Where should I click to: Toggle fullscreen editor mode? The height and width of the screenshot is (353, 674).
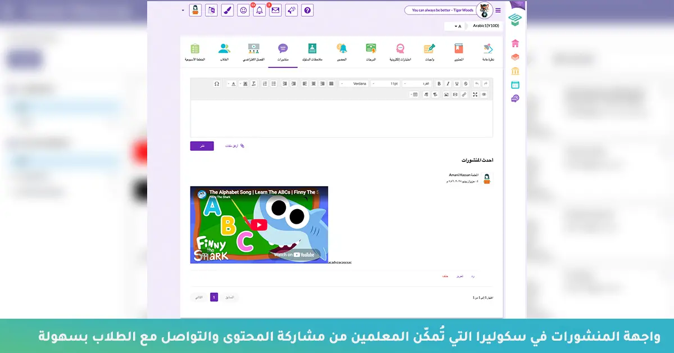(x=475, y=94)
